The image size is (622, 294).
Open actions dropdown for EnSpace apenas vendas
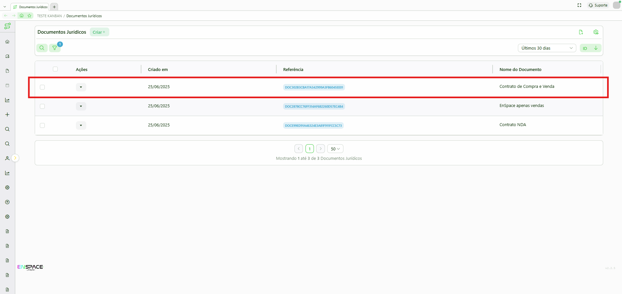(81, 106)
